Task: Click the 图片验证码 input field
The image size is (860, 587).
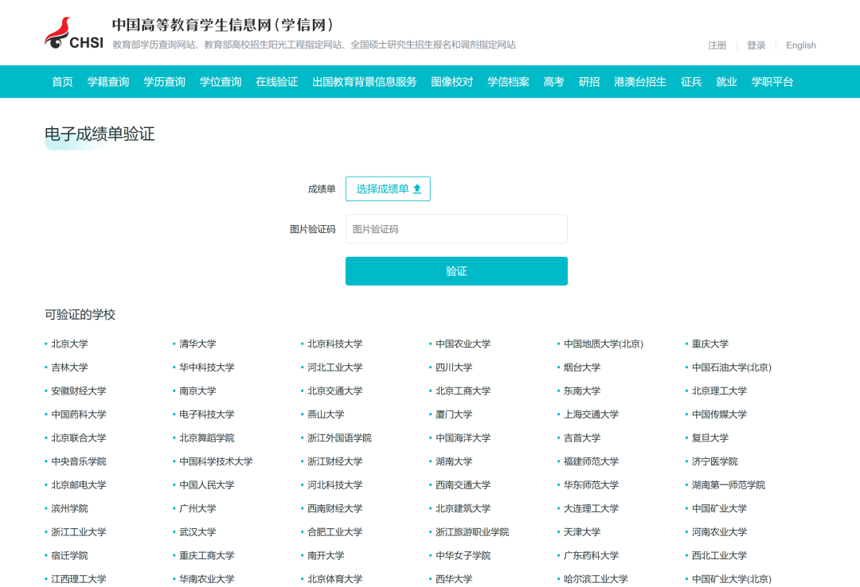Action: tap(455, 228)
